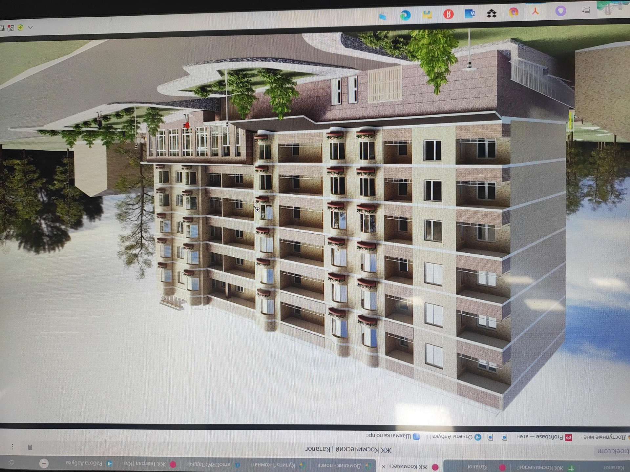This screenshot has height=472, width=630.
Task: Open Microsoft Store in the taskbar
Action: 383,16
